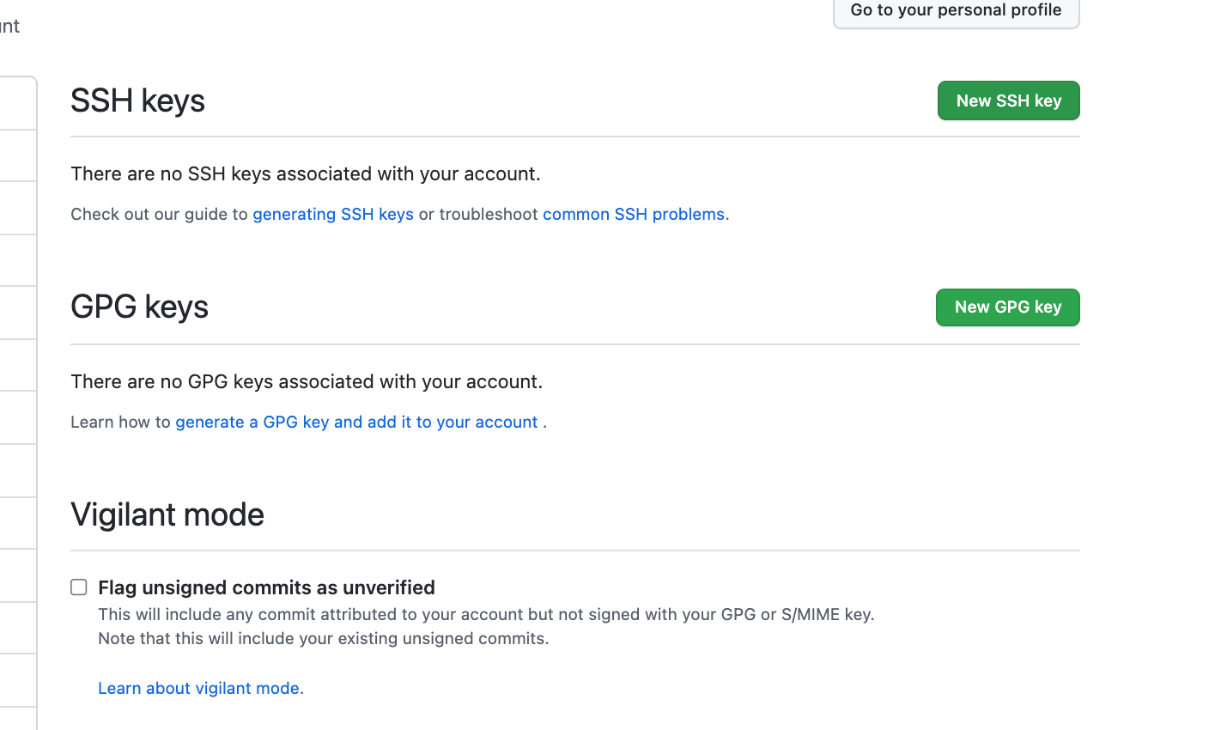Click the no GPG keys associated message
The image size is (1209, 730).
(306, 381)
